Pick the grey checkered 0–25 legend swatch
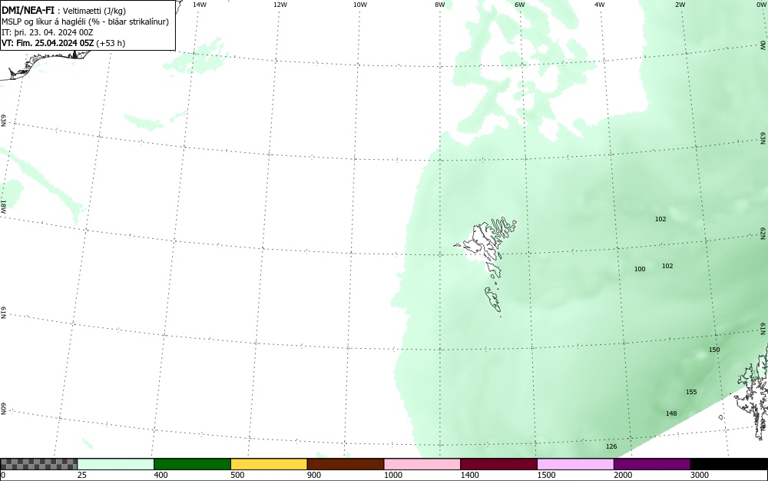Screen dimensions: 768x481 [x=38, y=464]
